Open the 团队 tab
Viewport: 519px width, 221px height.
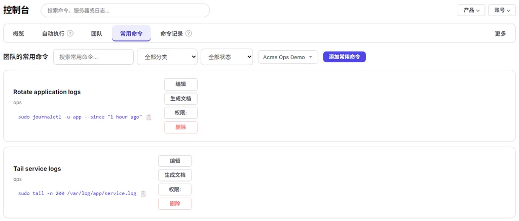[97, 33]
